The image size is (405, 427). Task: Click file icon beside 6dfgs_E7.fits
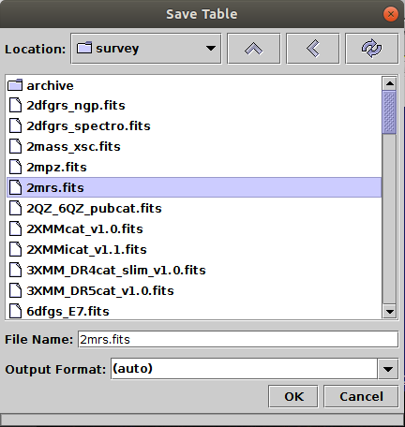click(15, 311)
